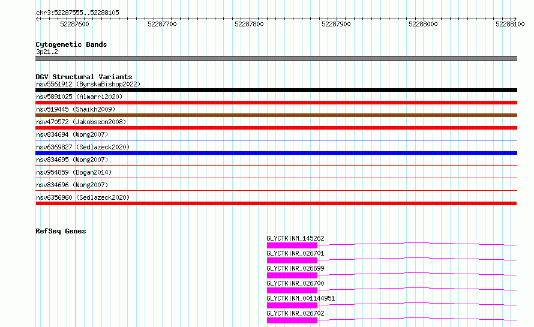Click the nsv834695 (Wong2007) label
534x327 pixels.
pyautogui.click(x=72, y=160)
